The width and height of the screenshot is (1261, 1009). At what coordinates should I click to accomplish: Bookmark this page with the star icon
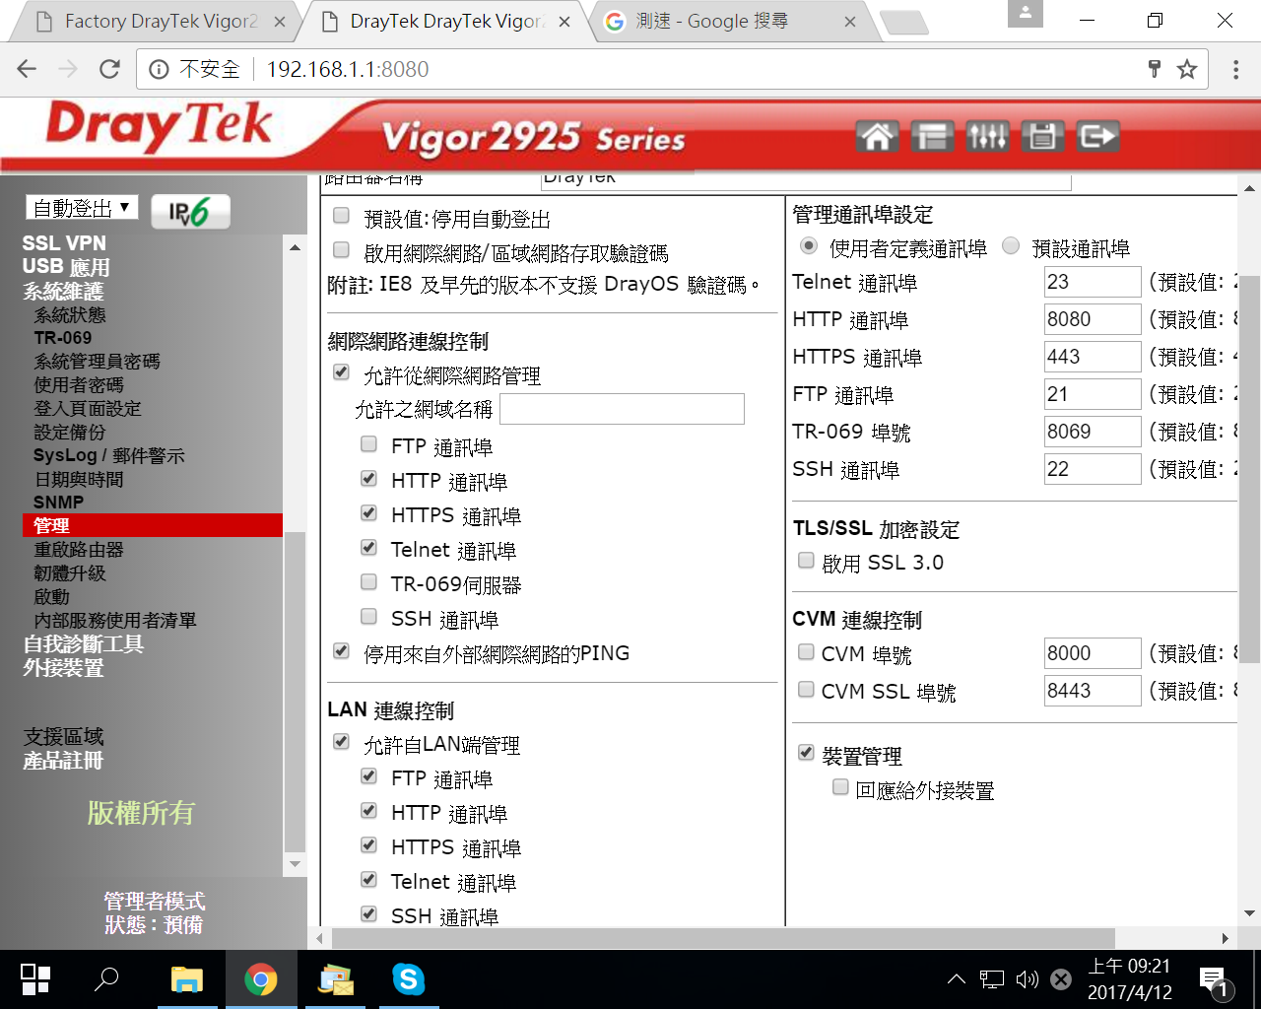click(1187, 69)
